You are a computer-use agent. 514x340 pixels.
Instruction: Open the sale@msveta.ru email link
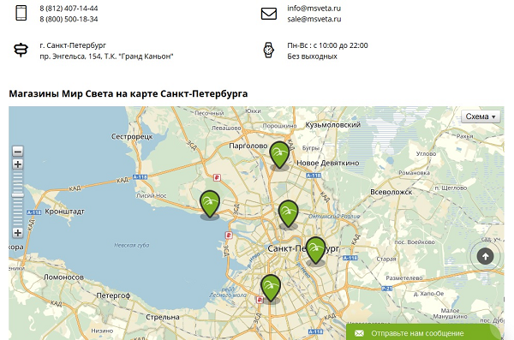coord(314,19)
